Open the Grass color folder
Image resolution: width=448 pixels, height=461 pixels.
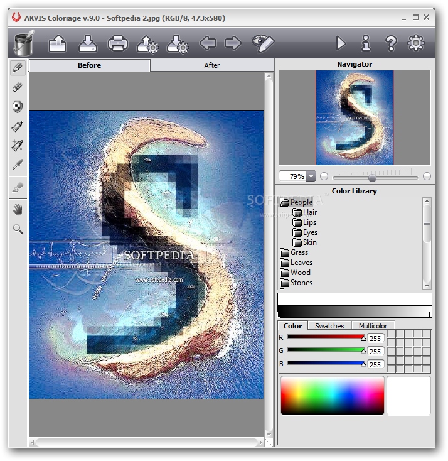point(294,252)
